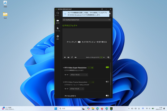The width and height of the screenshot is (167, 111).
Task: Open the Audio tab with headset icon
Action: [x=58, y=14]
